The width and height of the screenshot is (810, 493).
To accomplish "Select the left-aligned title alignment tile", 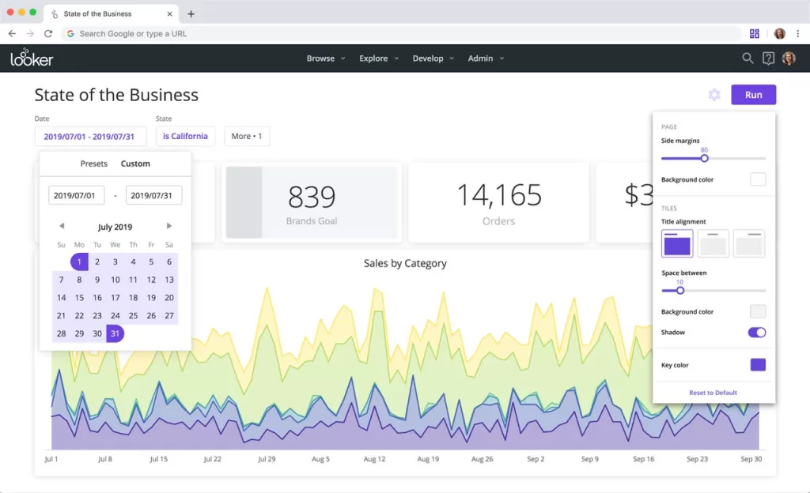I will click(x=676, y=244).
